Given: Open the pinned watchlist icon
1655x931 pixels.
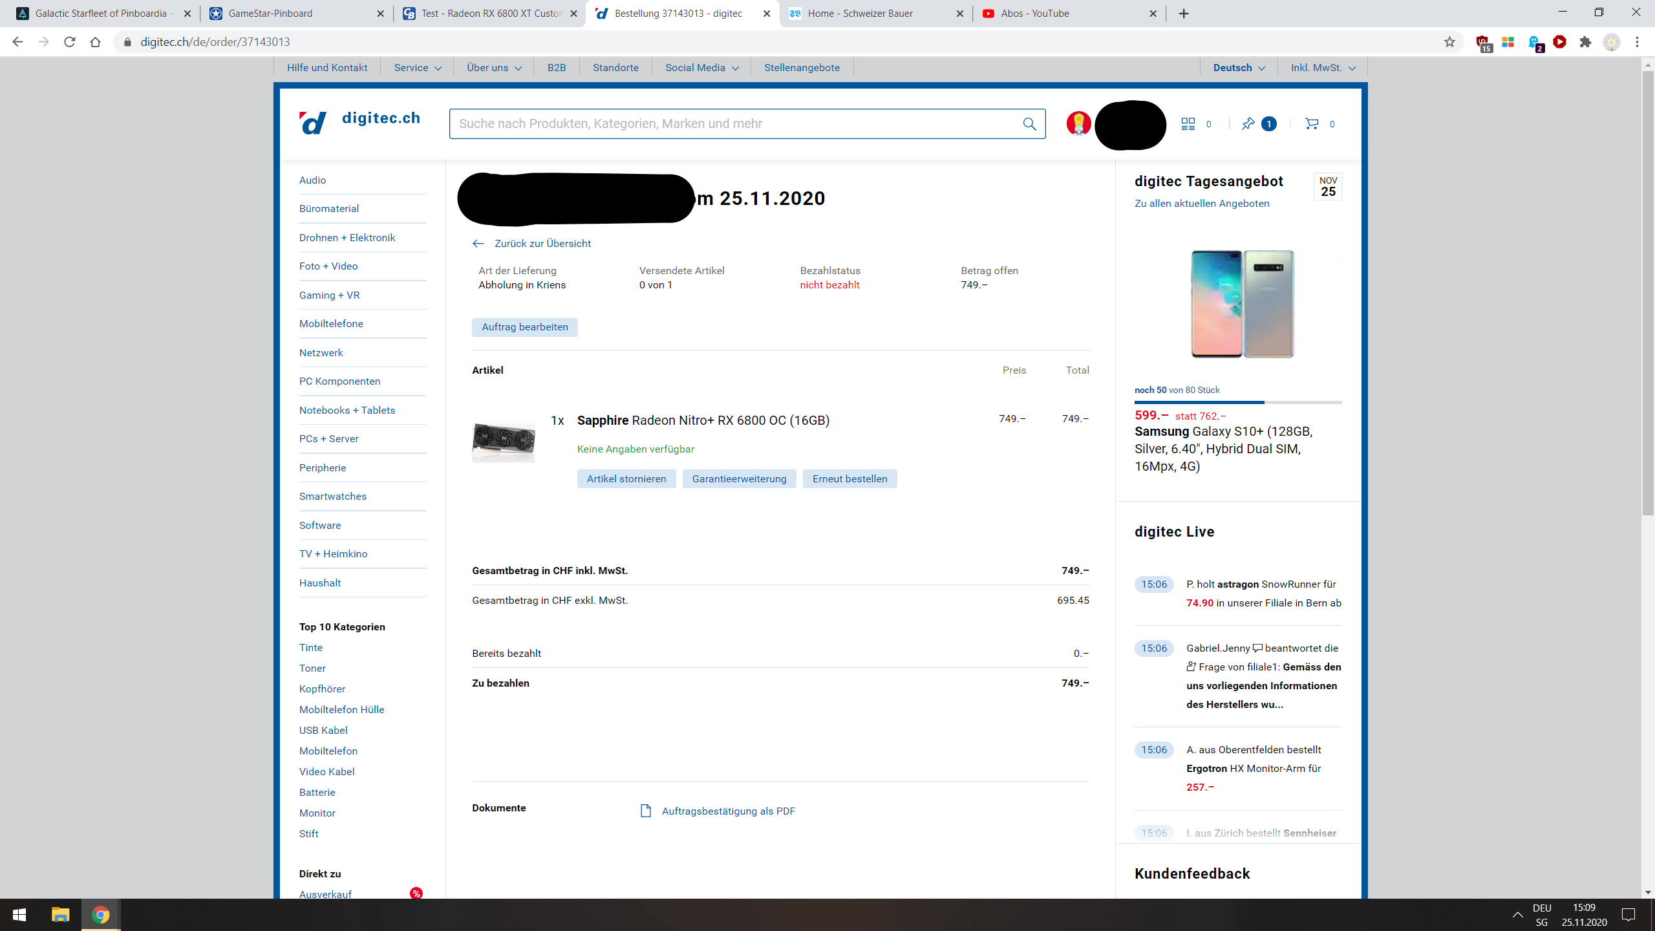Looking at the screenshot, I should coord(1248,124).
